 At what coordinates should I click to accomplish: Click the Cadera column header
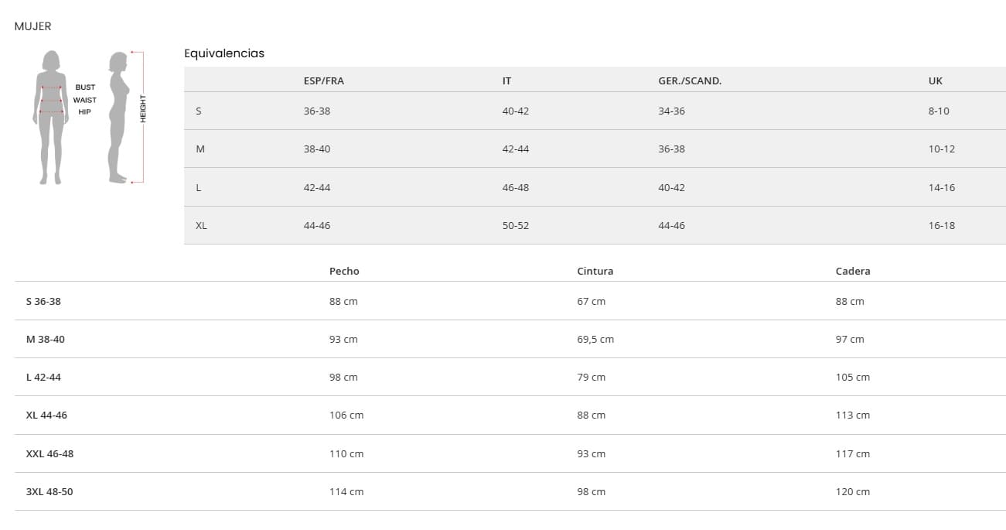point(852,271)
